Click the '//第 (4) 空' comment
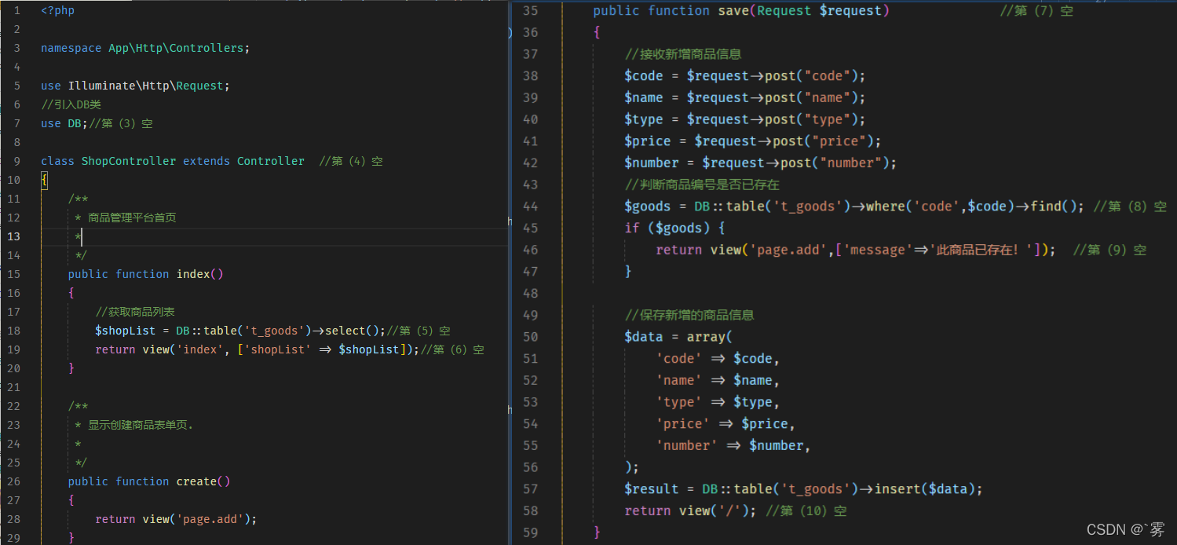This screenshot has height=545, width=1177. [351, 161]
